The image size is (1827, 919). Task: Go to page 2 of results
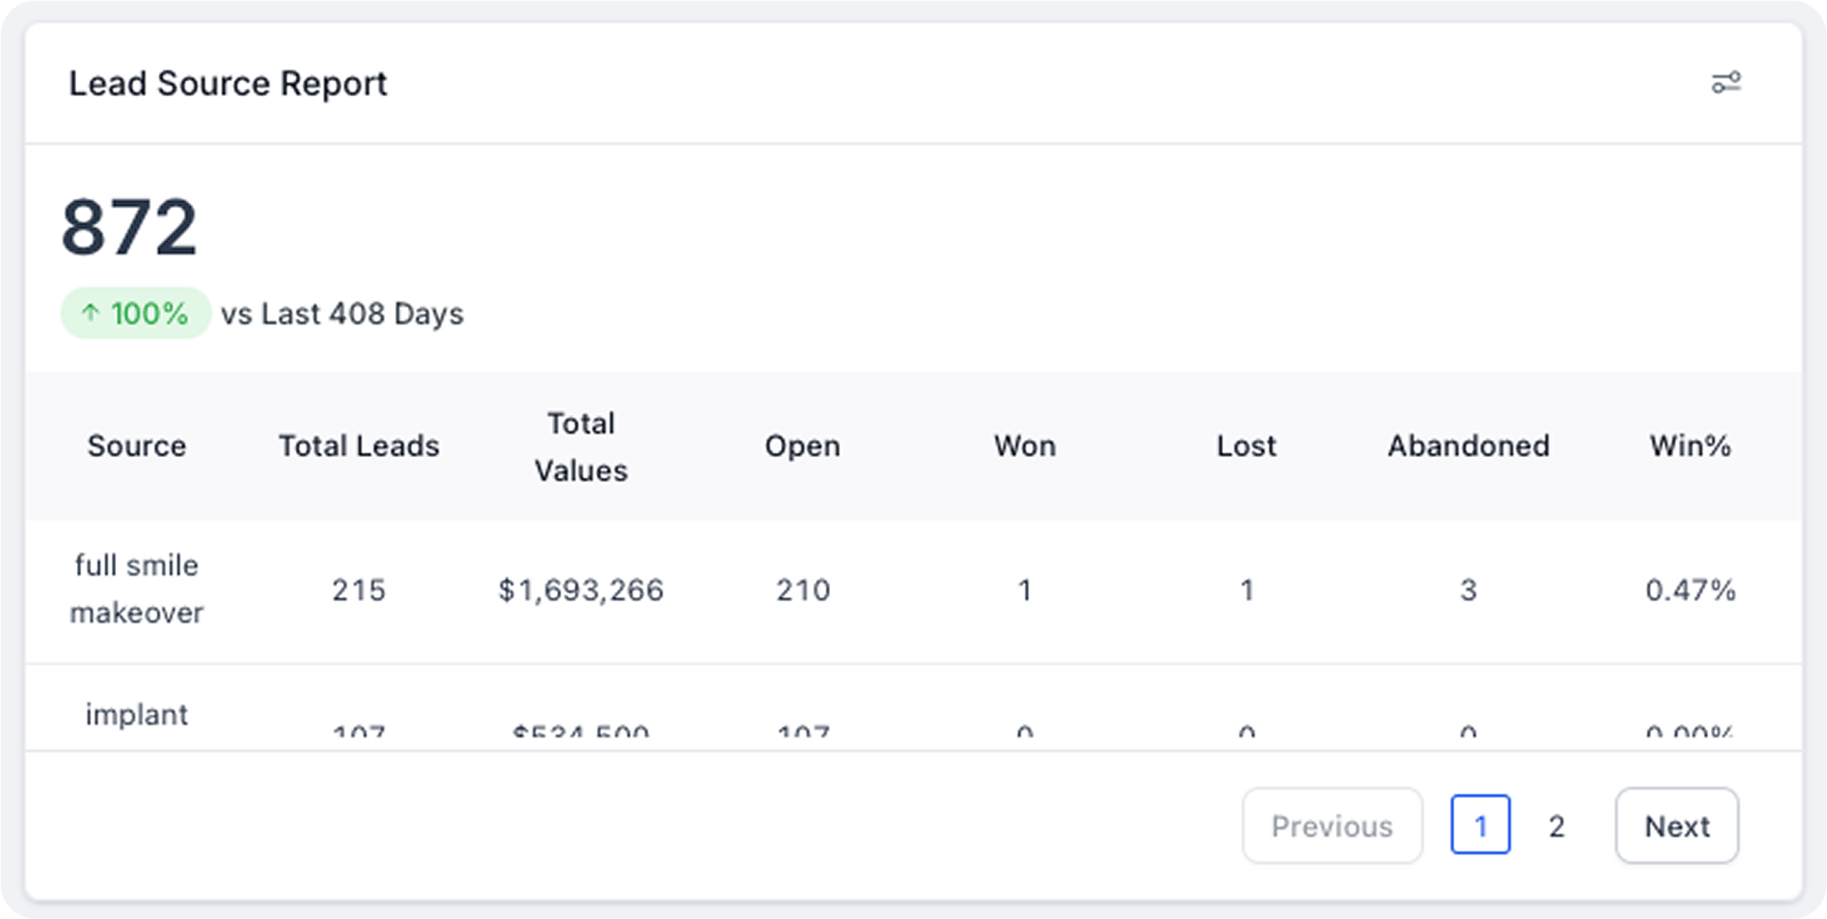[1556, 825]
